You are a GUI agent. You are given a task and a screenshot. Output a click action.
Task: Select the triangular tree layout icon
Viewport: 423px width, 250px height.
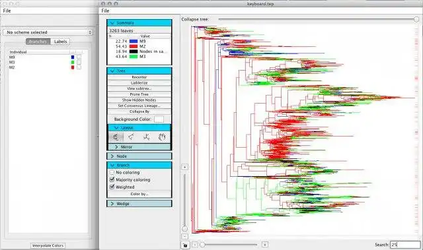coord(131,137)
